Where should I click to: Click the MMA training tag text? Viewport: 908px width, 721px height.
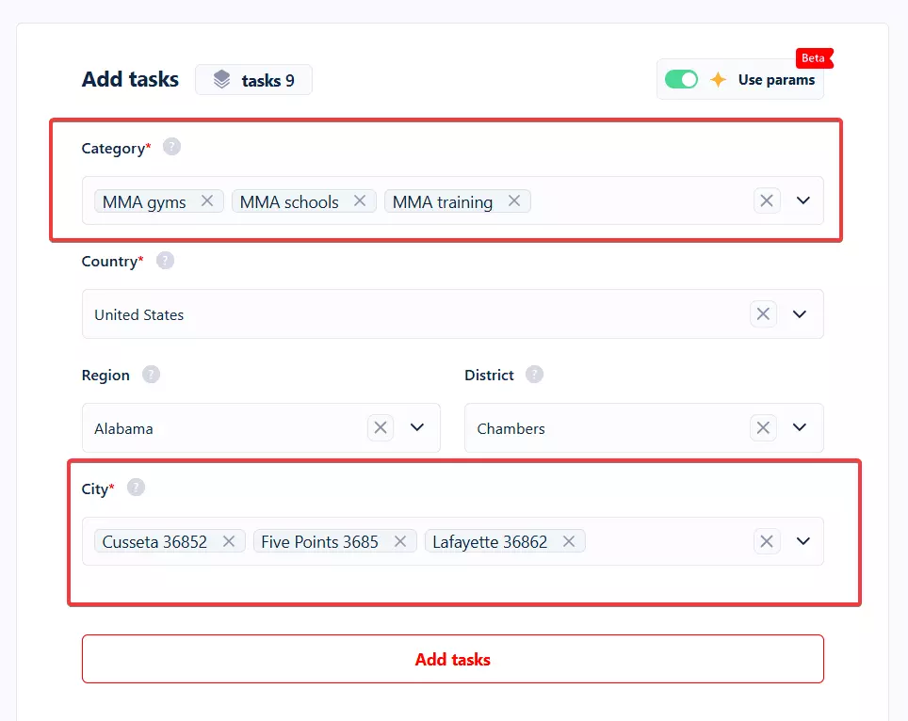point(443,202)
